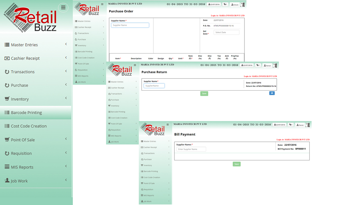343x205 pixels.
Task: Click Tarun user button in Purchase Order header
Action: point(234,5)
